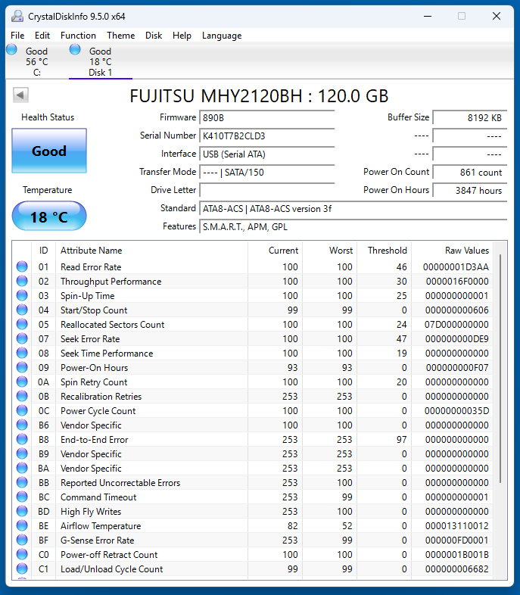Switch to the C: drive tab

coord(37,61)
